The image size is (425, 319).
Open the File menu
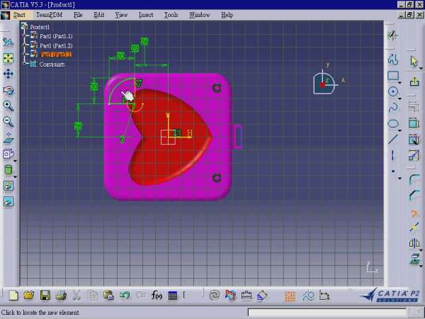tap(78, 15)
